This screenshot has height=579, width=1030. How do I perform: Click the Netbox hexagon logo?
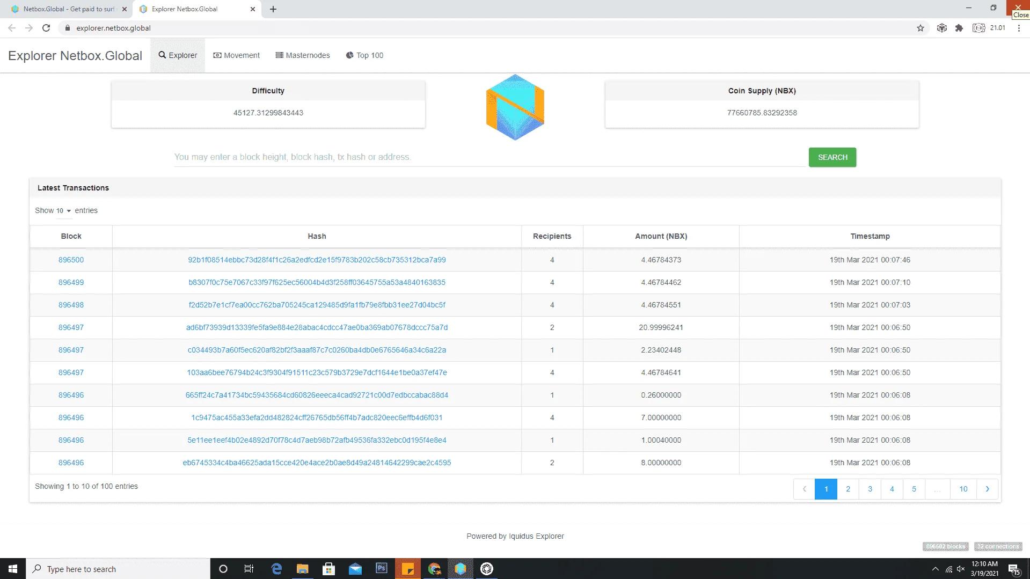(x=515, y=107)
